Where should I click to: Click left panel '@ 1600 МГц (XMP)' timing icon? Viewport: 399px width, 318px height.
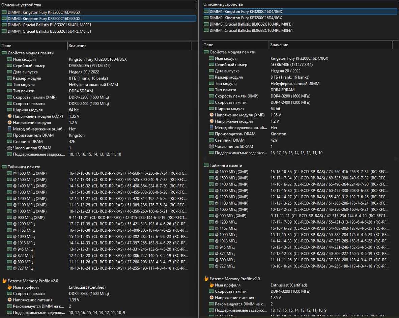pyautogui.click(x=10, y=173)
